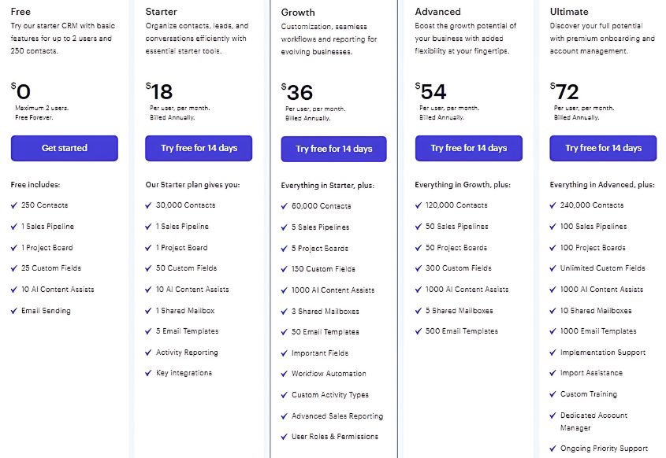Click the checkmark beside Workflow Automation
This screenshot has height=458, width=666.
pos(285,374)
